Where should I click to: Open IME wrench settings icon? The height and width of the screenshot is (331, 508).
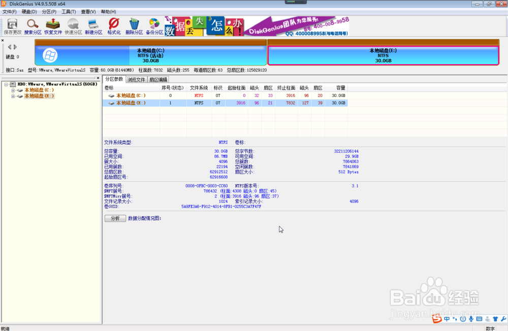(503, 319)
